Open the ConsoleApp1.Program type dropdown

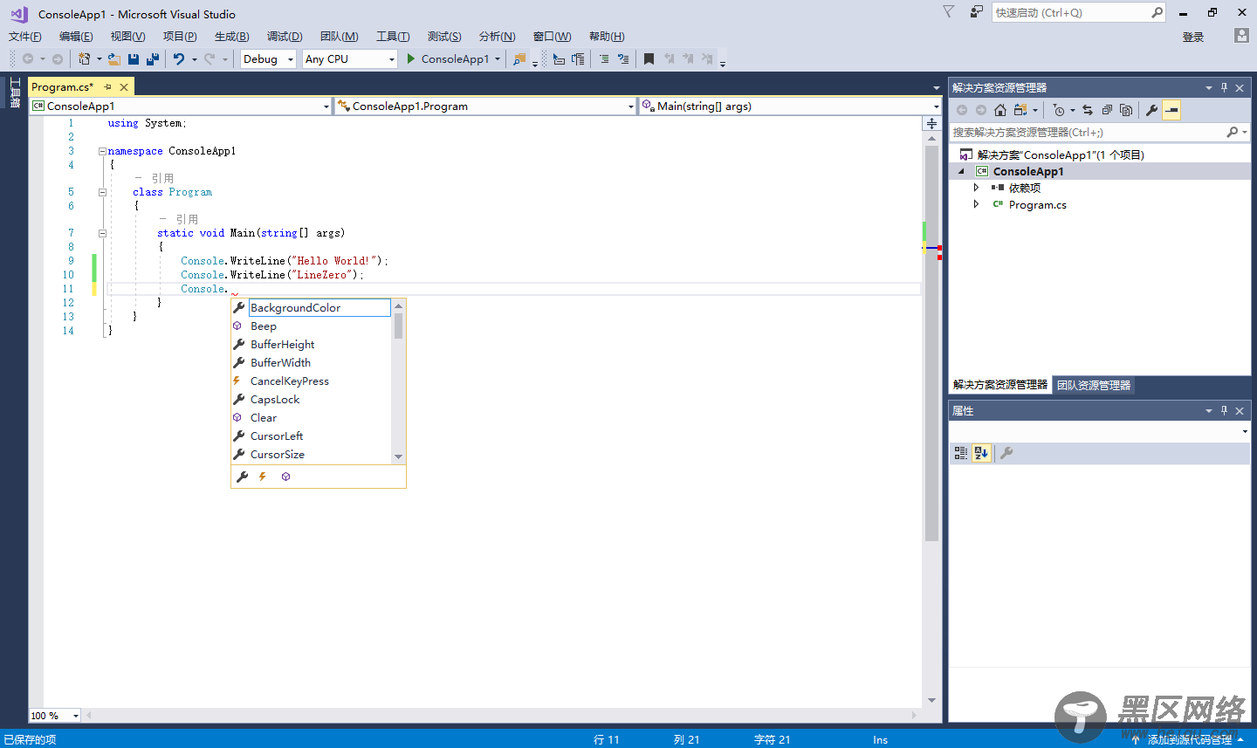click(x=485, y=106)
